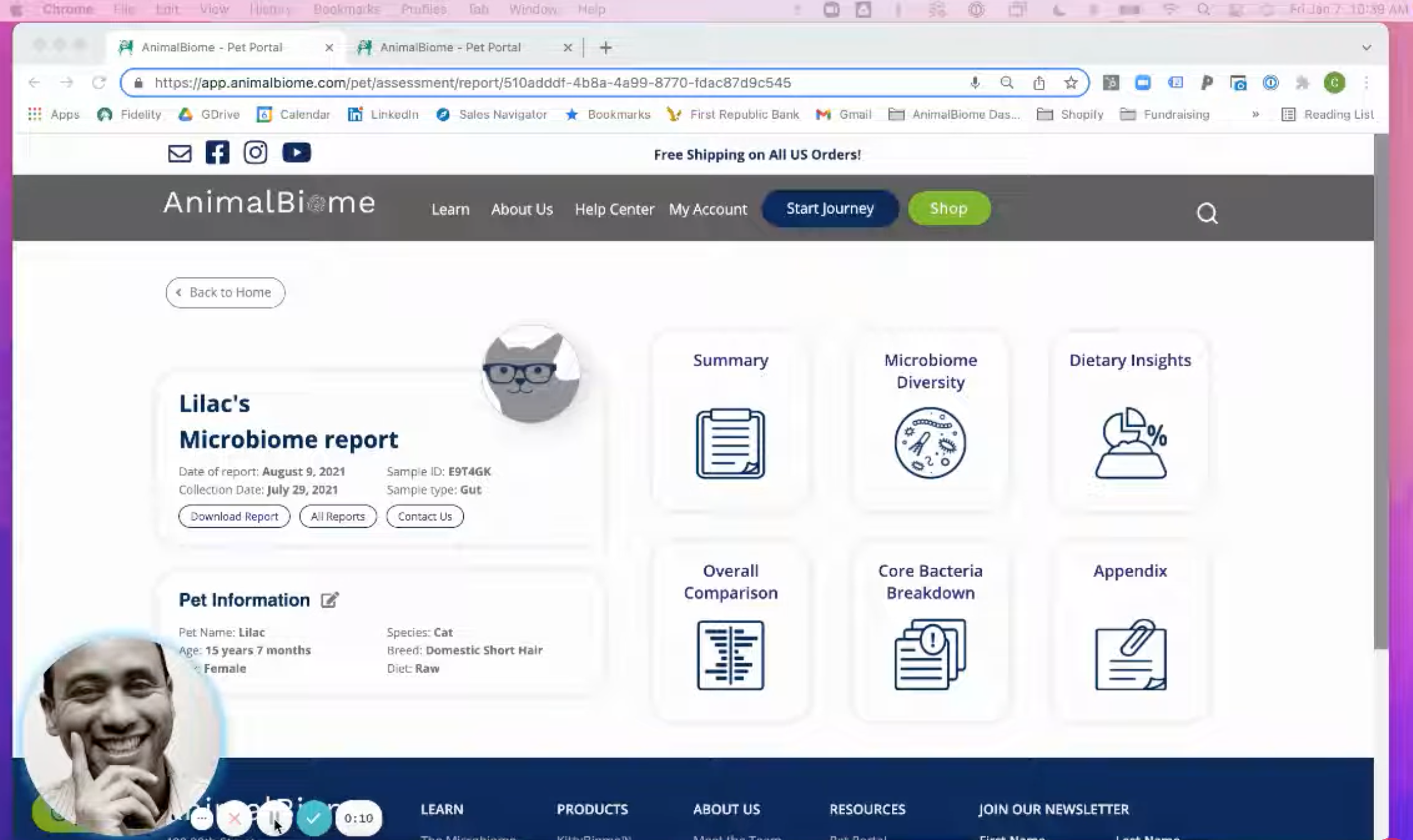Go back to previous page in Chrome
This screenshot has height=840, width=1413.
(34, 83)
